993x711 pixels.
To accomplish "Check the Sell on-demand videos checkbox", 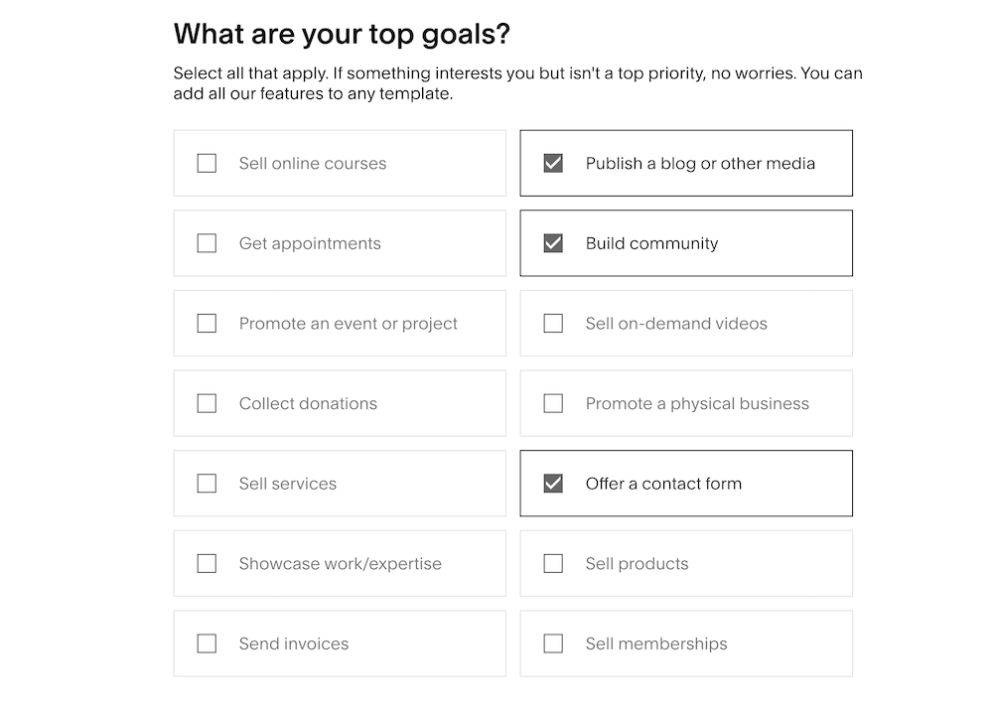I will click(553, 324).
